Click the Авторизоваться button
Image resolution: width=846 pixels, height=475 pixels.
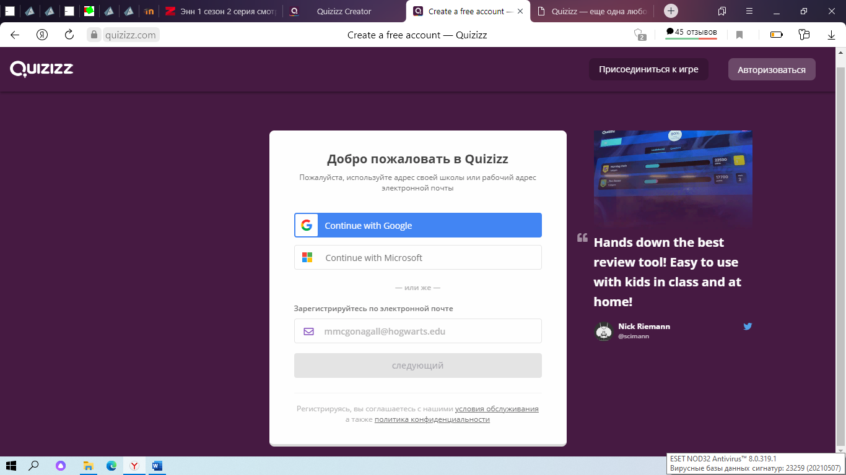772,69
